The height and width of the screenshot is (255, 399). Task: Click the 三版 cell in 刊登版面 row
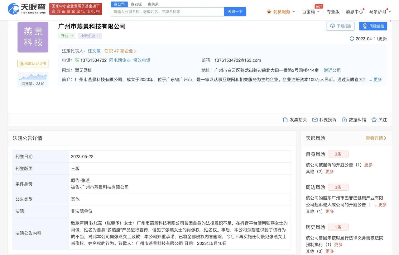[x=75, y=168]
